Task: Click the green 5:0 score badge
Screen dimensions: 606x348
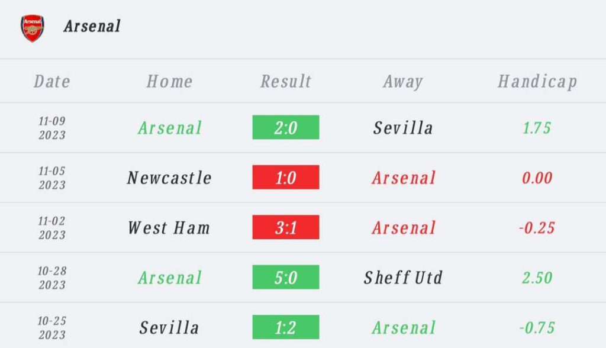Action: pyautogui.click(x=286, y=277)
